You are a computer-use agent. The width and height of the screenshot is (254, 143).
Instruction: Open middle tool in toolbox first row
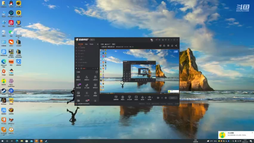pos(87,78)
